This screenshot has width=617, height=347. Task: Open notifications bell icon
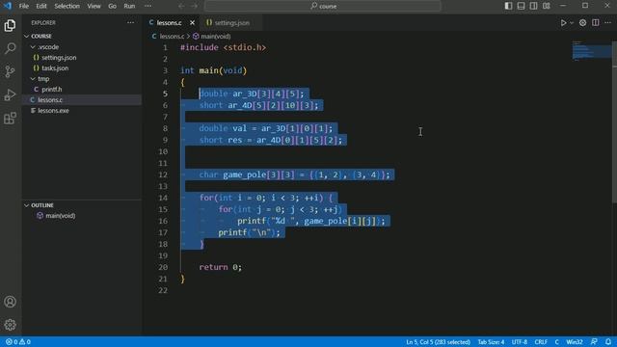tap(608, 342)
